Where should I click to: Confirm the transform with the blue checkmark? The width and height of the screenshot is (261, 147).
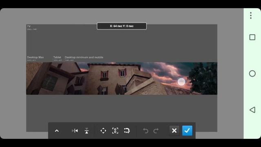point(187,131)
